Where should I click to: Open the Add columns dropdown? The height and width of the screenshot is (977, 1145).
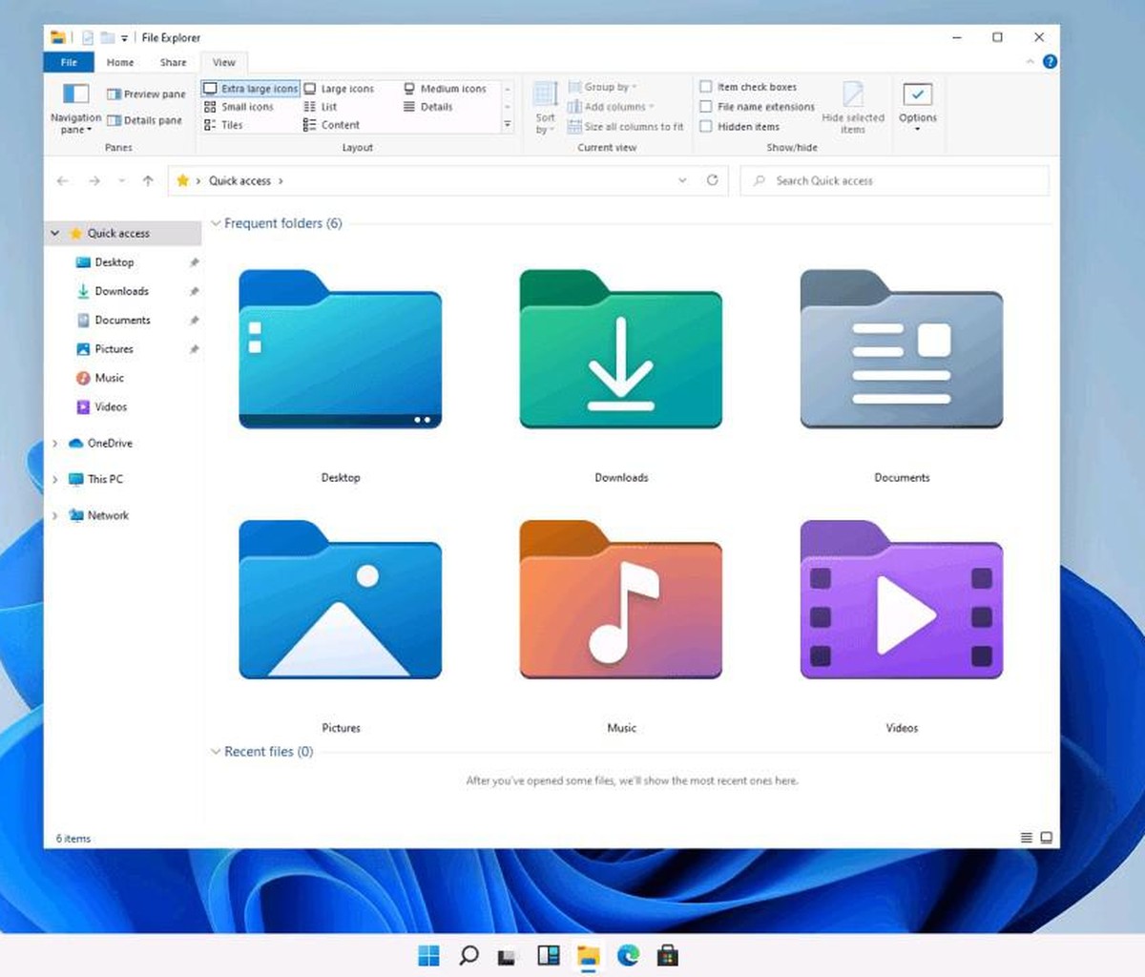coord(611,107)
